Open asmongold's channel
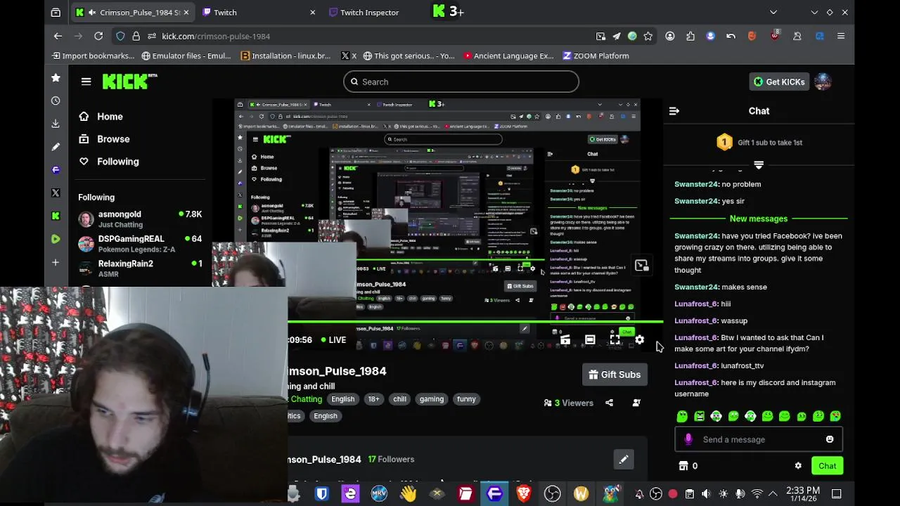Screen dimensions: 900x506 140,219
